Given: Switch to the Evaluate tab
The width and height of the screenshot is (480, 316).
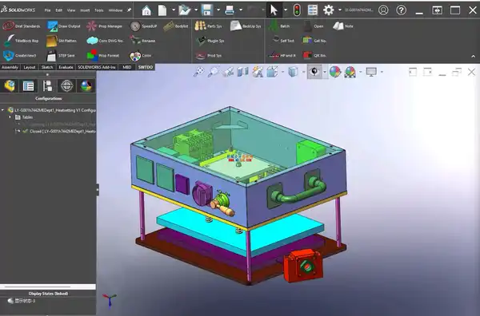Looking at the screenshot, I should (66, 67).
